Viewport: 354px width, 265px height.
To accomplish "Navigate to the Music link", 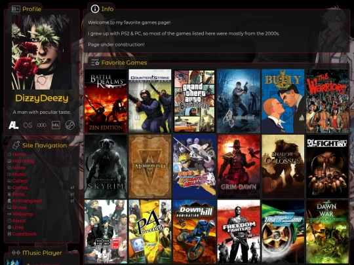I will [x=19, y=174].
